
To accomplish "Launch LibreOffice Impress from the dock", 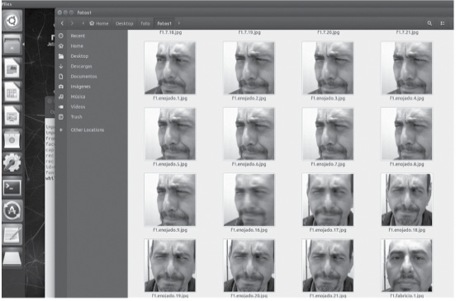I will coord(12,115).
